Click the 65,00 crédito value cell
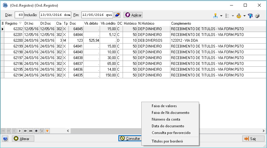This screenshot has height=148, width=267. tap(108, 64)
